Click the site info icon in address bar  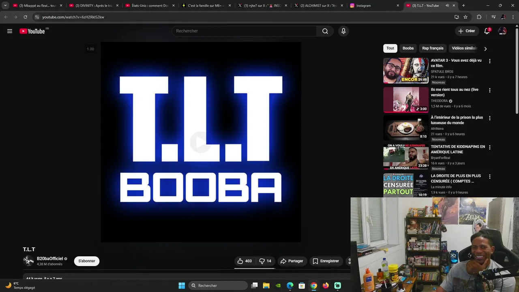click(x=37, y=17)
